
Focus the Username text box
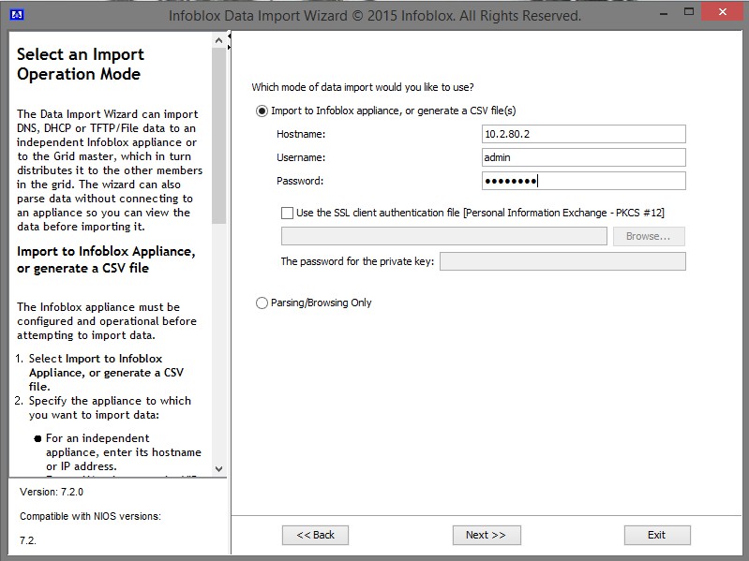tap(583, 158)
